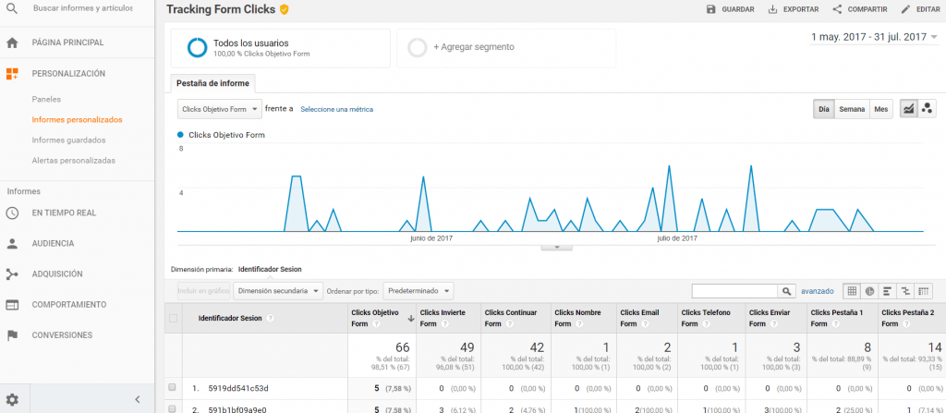Click the Compartir share icon
The image size is (946, 413).
coord(837,9)
